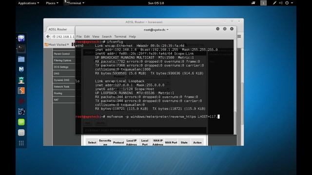Open the Files folder dock icon
Image resolution: width=312 pixels, height=175 pixels.
coord(21,59)
